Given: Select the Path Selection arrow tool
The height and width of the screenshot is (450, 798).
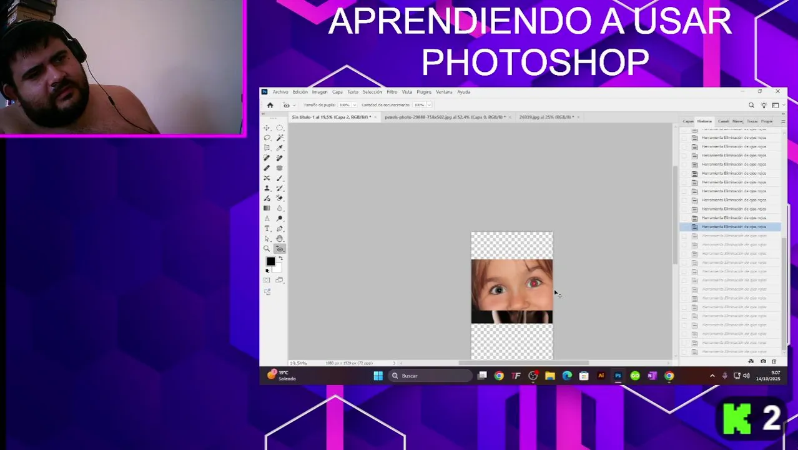Looking at the screenshot, I should click(267, 238).
